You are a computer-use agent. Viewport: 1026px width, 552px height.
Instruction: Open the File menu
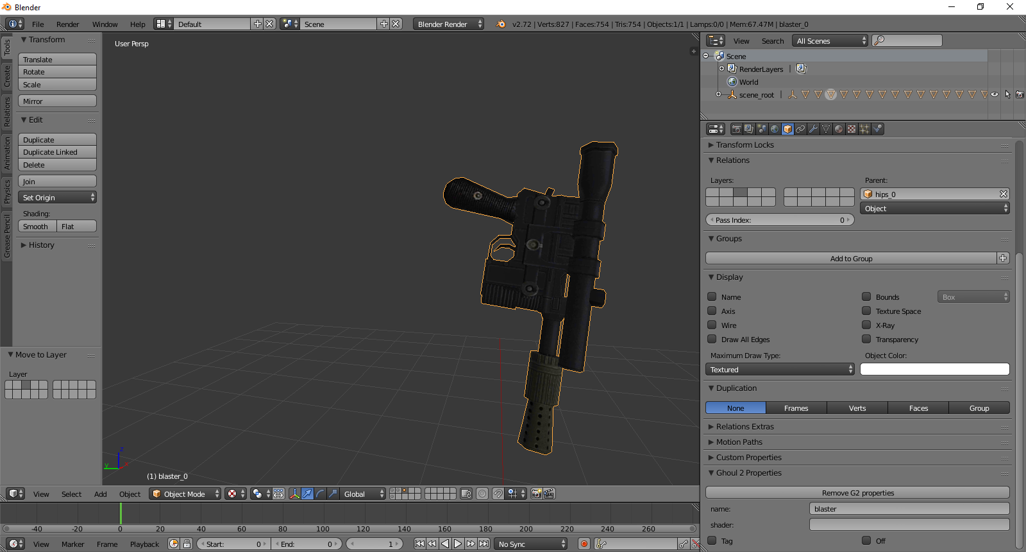click(38, 24)
